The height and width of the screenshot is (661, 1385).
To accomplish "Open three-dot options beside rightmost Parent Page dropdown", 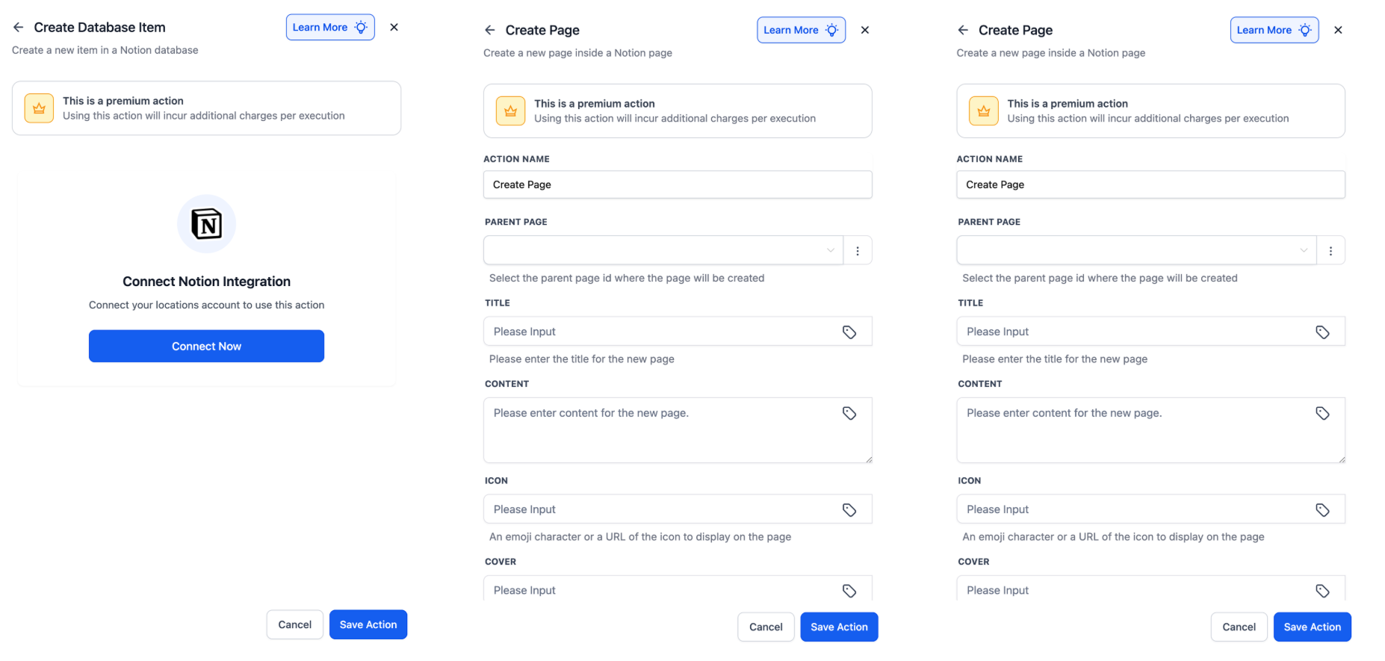I will pyautogui.click(x=1330, y=251).
